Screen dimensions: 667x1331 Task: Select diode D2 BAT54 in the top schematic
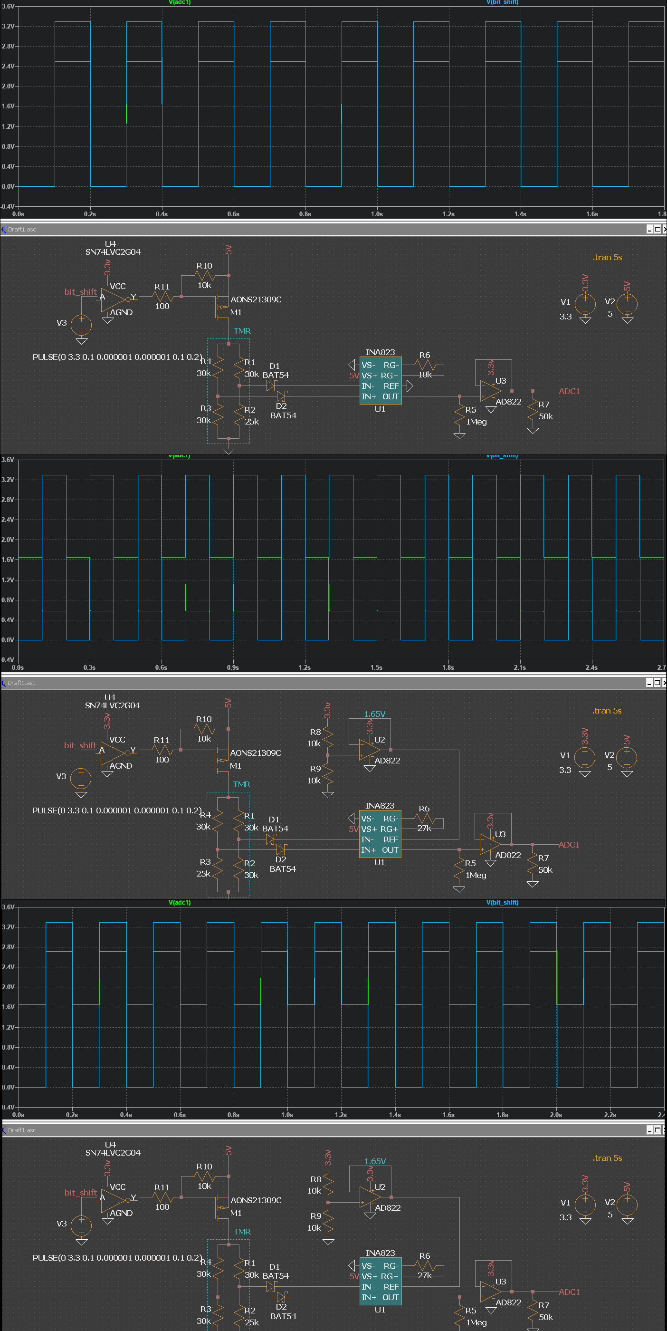coord(282,396)
